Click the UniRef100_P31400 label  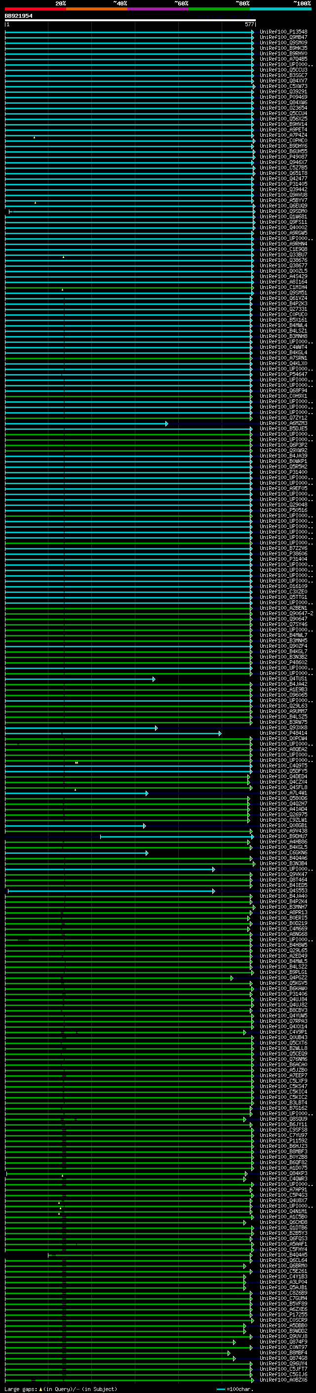point(283,472)
